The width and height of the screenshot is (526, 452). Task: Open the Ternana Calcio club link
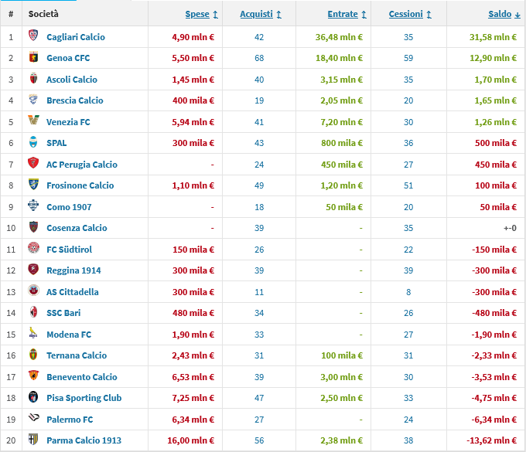(x=77, y=356)
